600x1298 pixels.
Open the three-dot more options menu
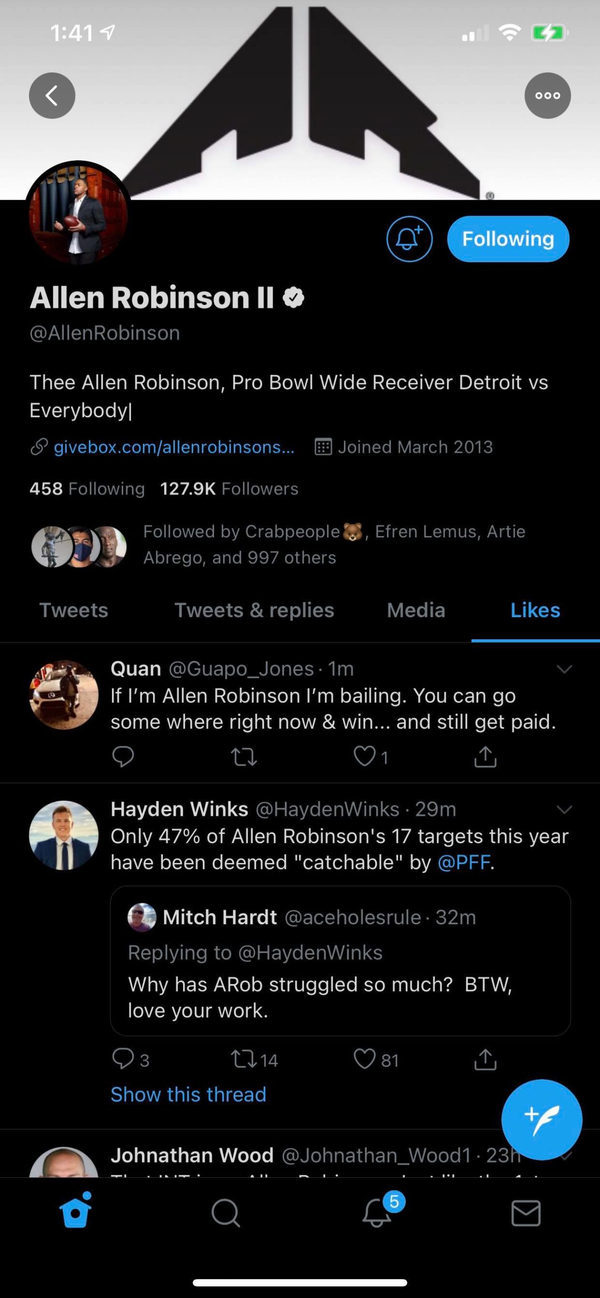pos(547,95)
